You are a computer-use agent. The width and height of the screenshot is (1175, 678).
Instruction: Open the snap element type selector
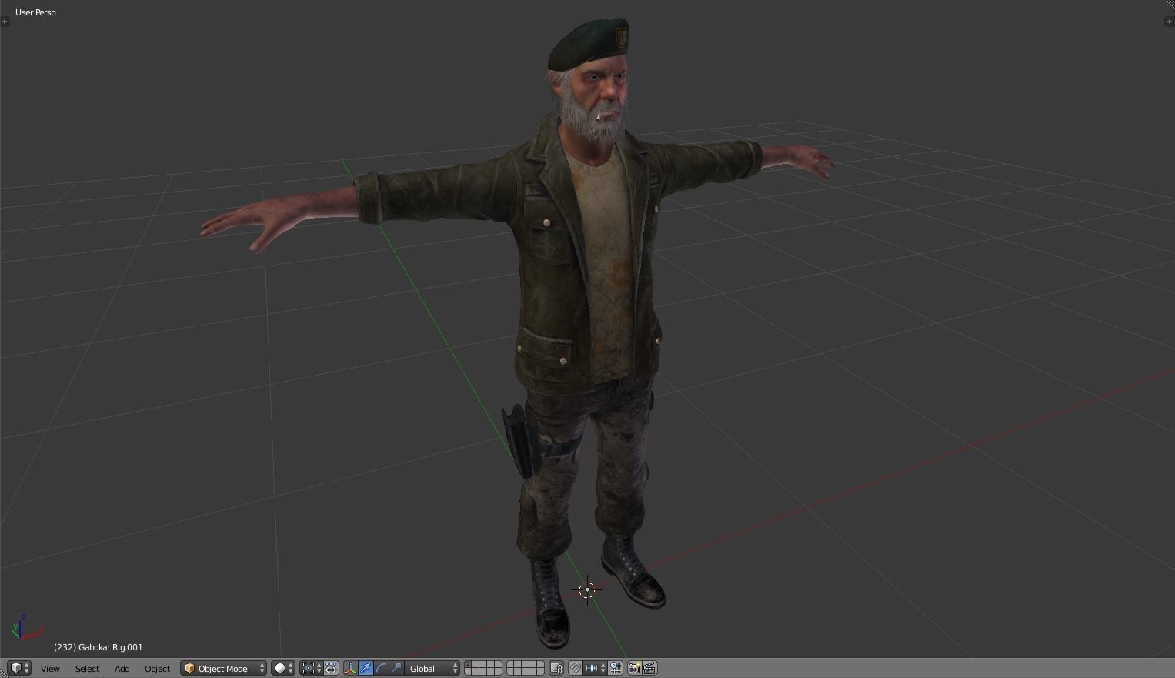point(596,668)
